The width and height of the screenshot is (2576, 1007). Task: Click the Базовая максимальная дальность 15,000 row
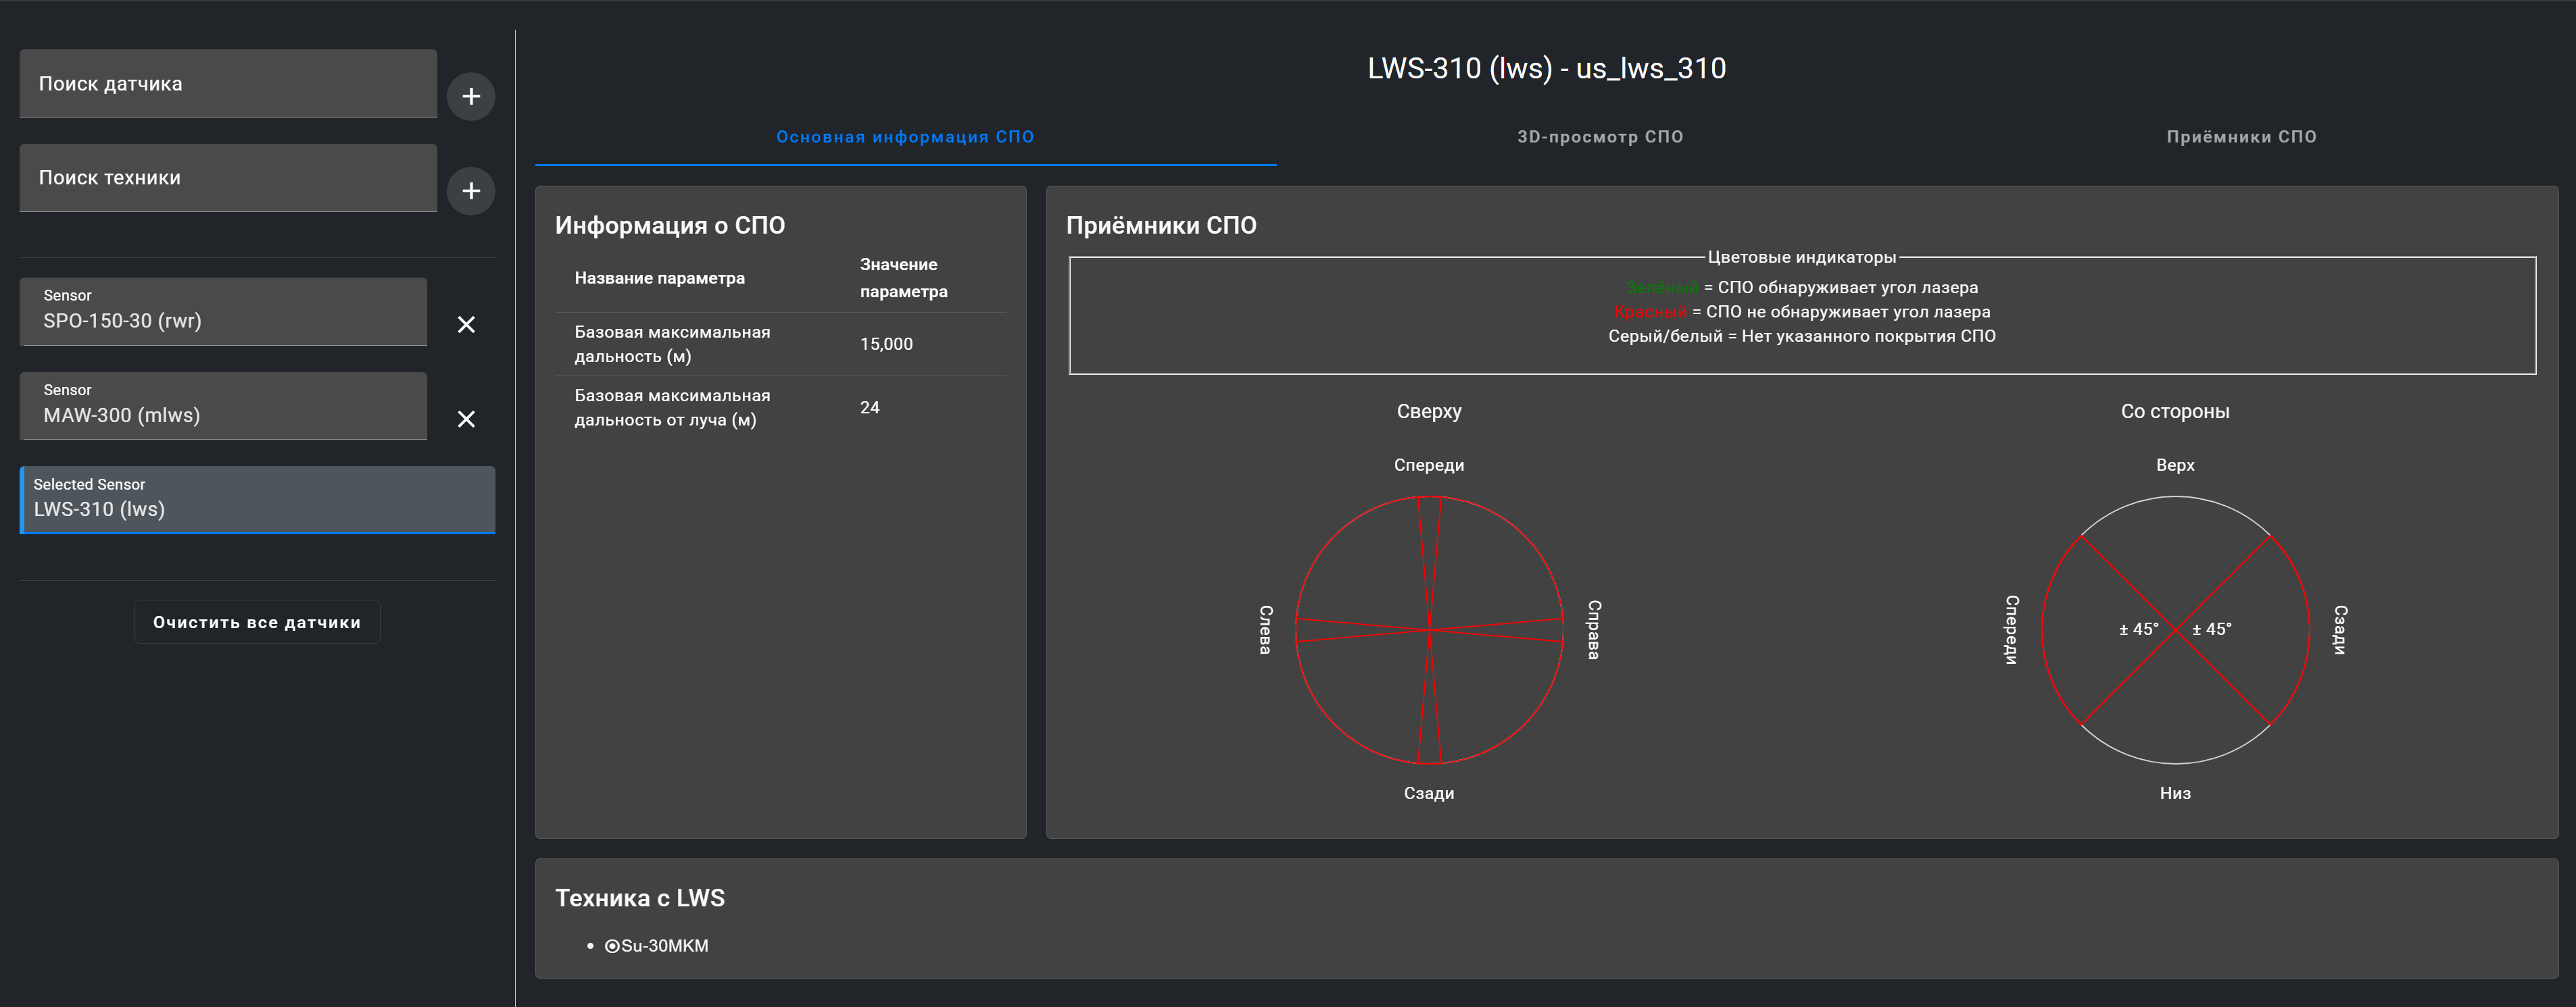click(x=780, y=344)
